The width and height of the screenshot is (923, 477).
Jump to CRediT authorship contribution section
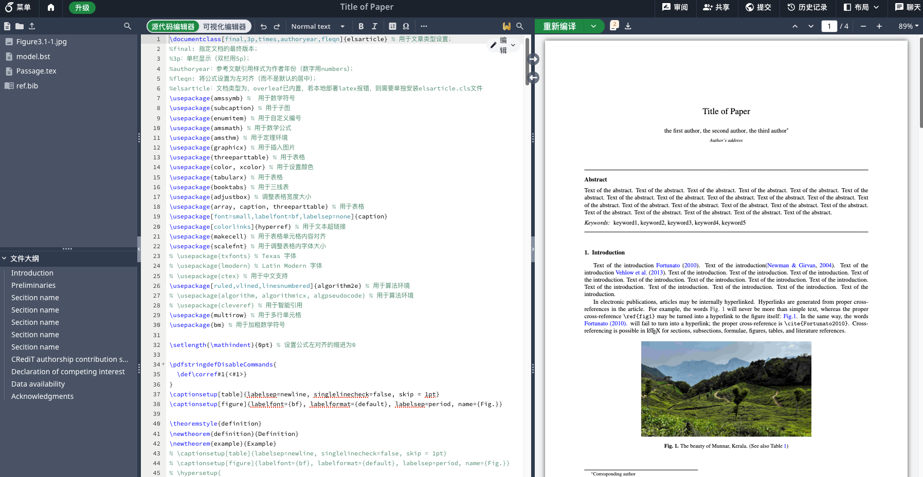70,359
